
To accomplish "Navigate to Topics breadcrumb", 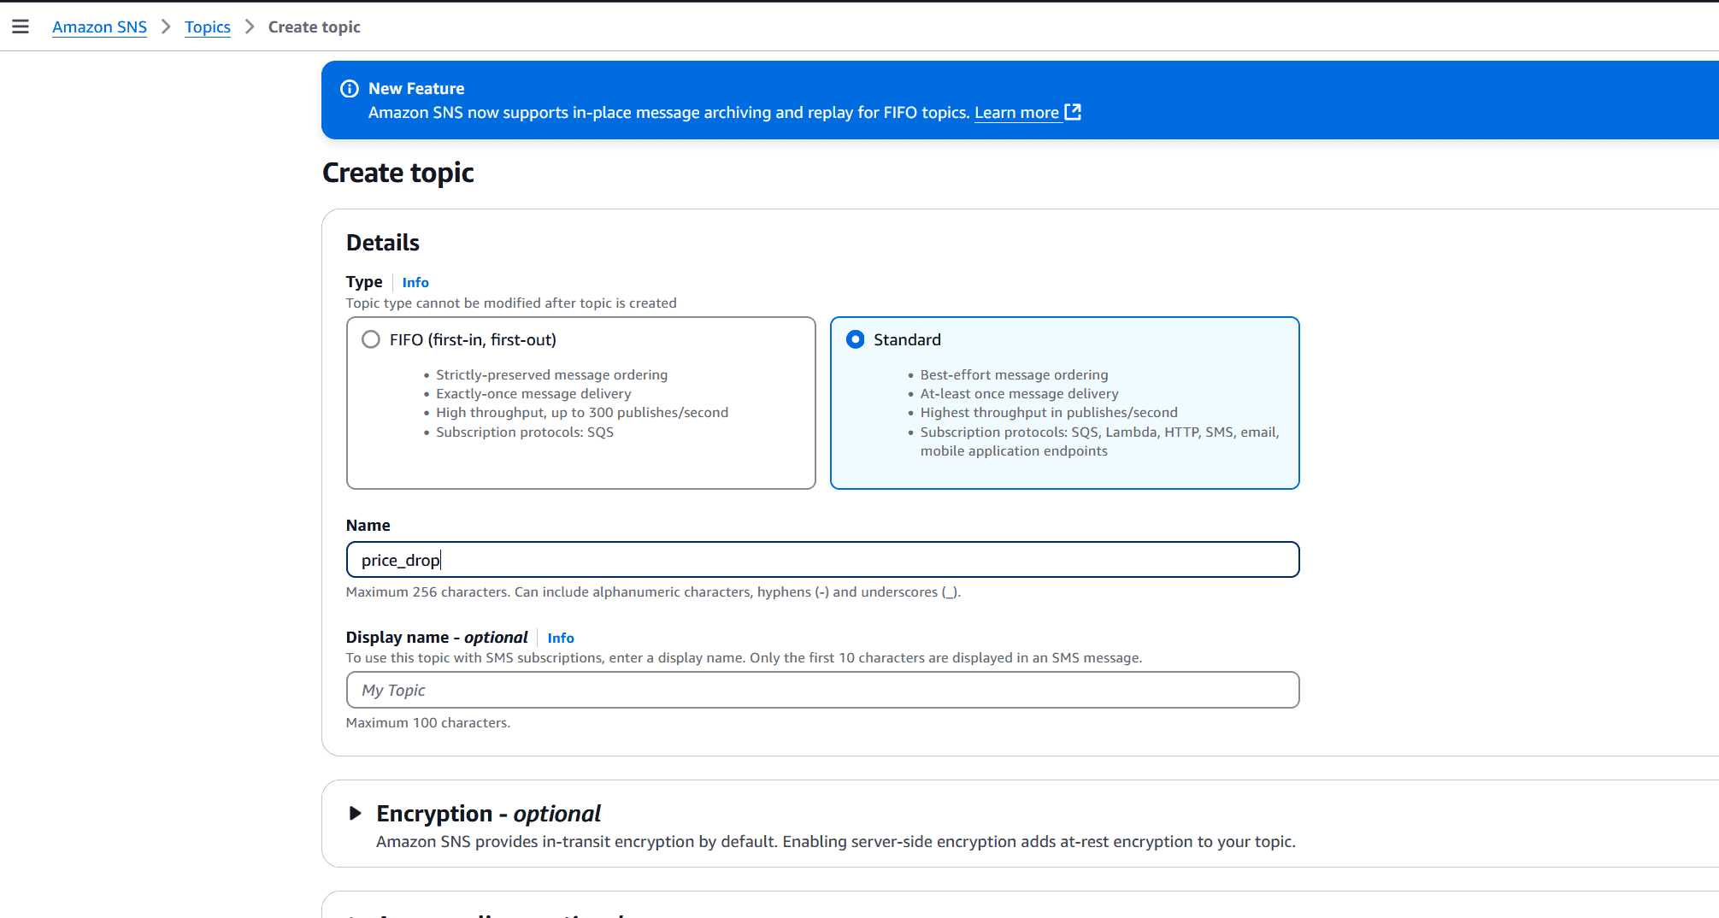I will click(208, 26).
